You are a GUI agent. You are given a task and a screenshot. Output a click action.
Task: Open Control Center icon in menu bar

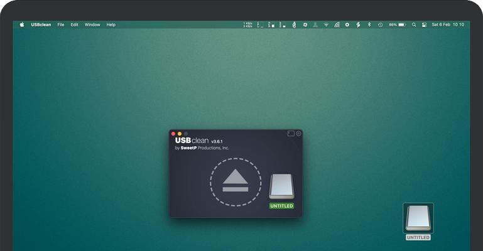[424, 24]
